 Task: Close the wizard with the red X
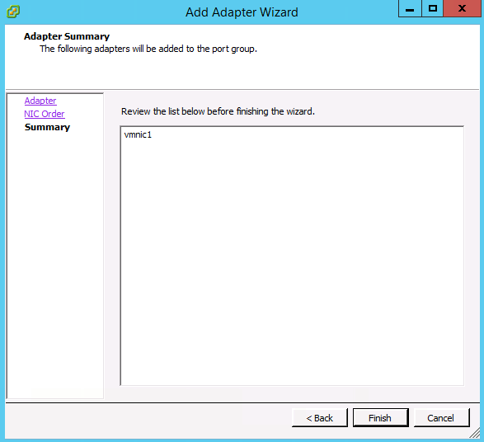462,8
